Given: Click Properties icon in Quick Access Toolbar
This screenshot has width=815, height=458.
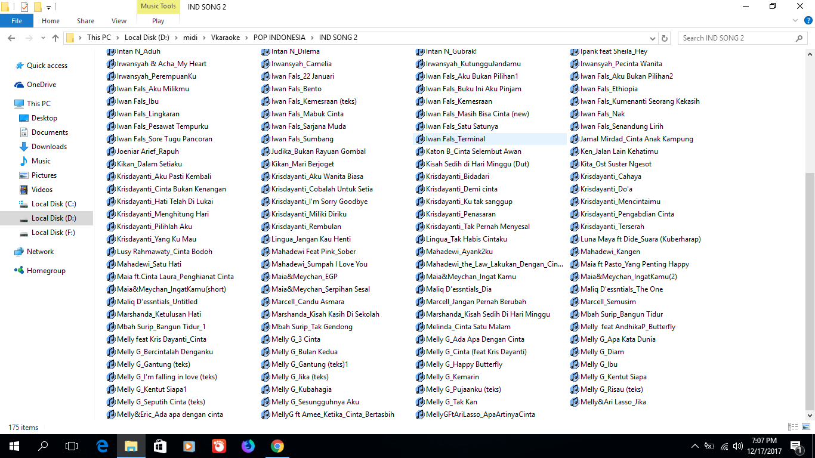Looking at the screenshot, I should [24, 7].
